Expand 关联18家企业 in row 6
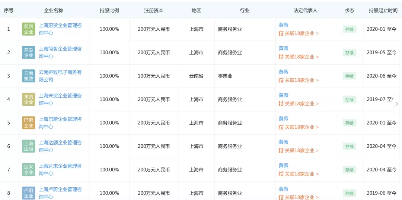The image size is (402, 200). 299,150
